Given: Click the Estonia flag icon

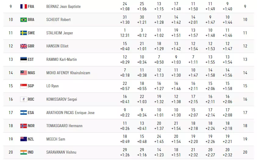Looking at the screenshot, I should [x=23, y=59].
